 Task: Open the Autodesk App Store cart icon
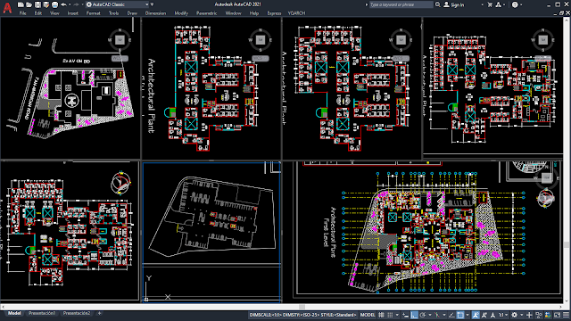[x=490, y=4]
